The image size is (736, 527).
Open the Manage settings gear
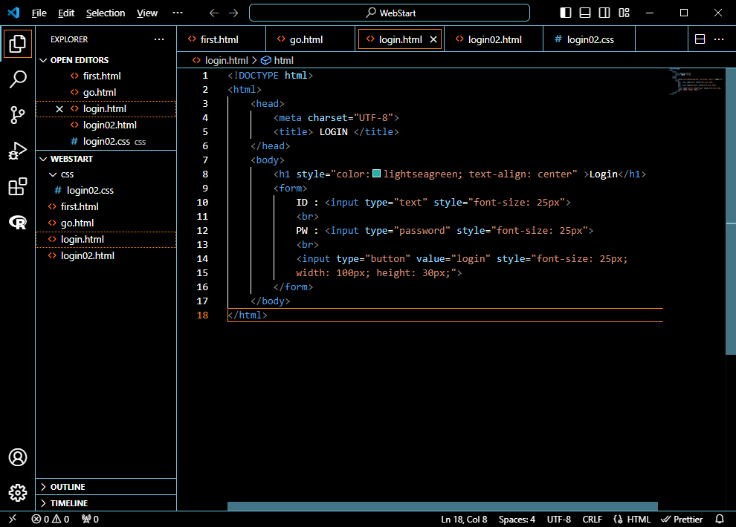point(18,493)
